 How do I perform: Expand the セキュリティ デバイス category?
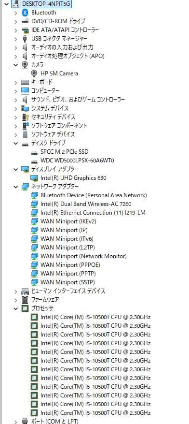tap(16, 117)
